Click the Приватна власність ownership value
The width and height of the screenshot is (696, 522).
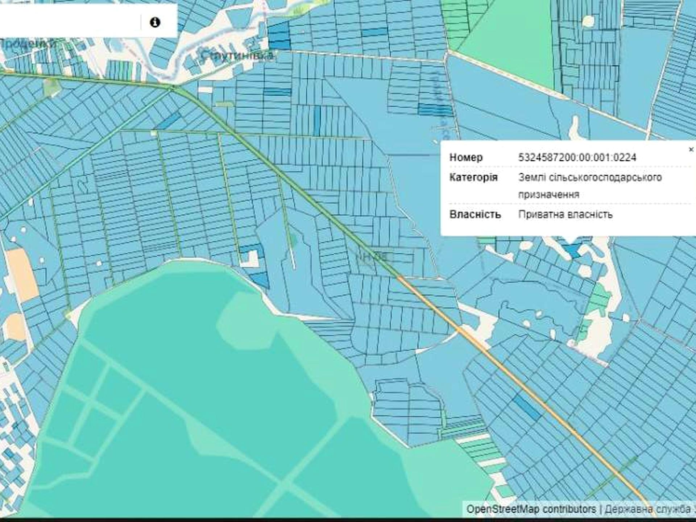(565, 214)
